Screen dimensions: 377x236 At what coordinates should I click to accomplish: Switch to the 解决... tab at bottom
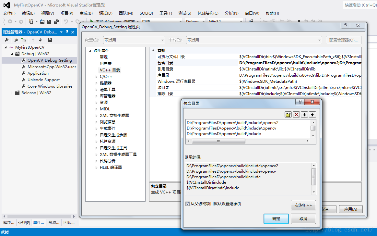coord(9,222)
